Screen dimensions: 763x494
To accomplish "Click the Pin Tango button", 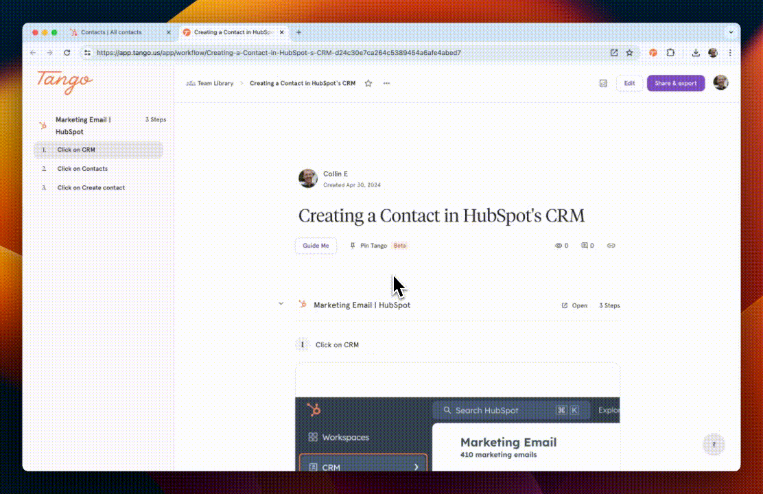I will pyautogui.click(x=368, y=246).
